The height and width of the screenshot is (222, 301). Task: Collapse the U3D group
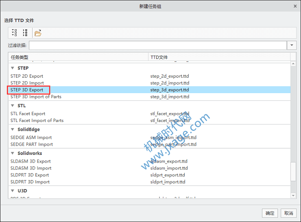13,191
